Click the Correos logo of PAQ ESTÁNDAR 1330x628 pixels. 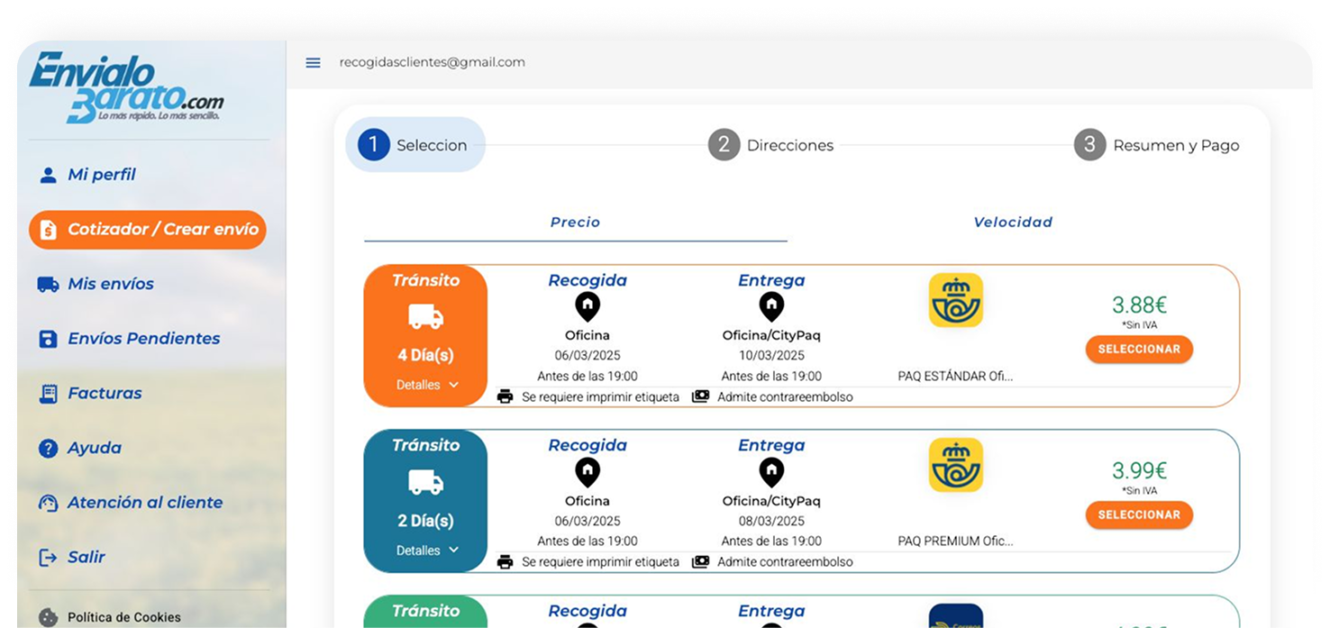(x=955, y=300)
